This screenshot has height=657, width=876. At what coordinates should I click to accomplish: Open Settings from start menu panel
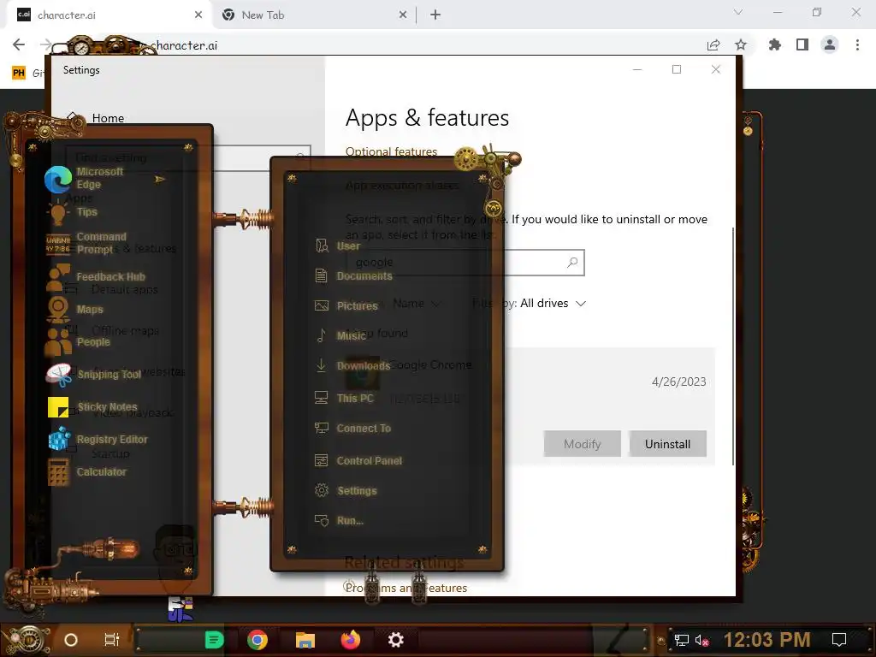[x=346, y=490]
